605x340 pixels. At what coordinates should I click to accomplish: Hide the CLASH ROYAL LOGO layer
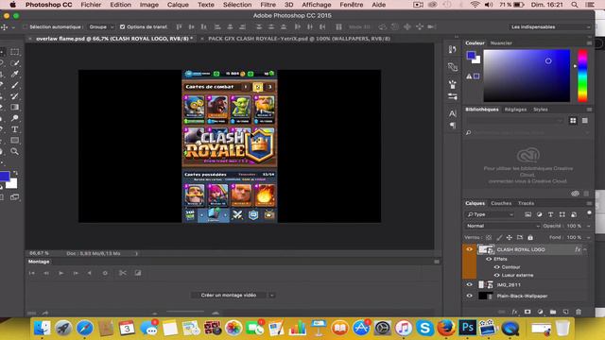[469, 249]
